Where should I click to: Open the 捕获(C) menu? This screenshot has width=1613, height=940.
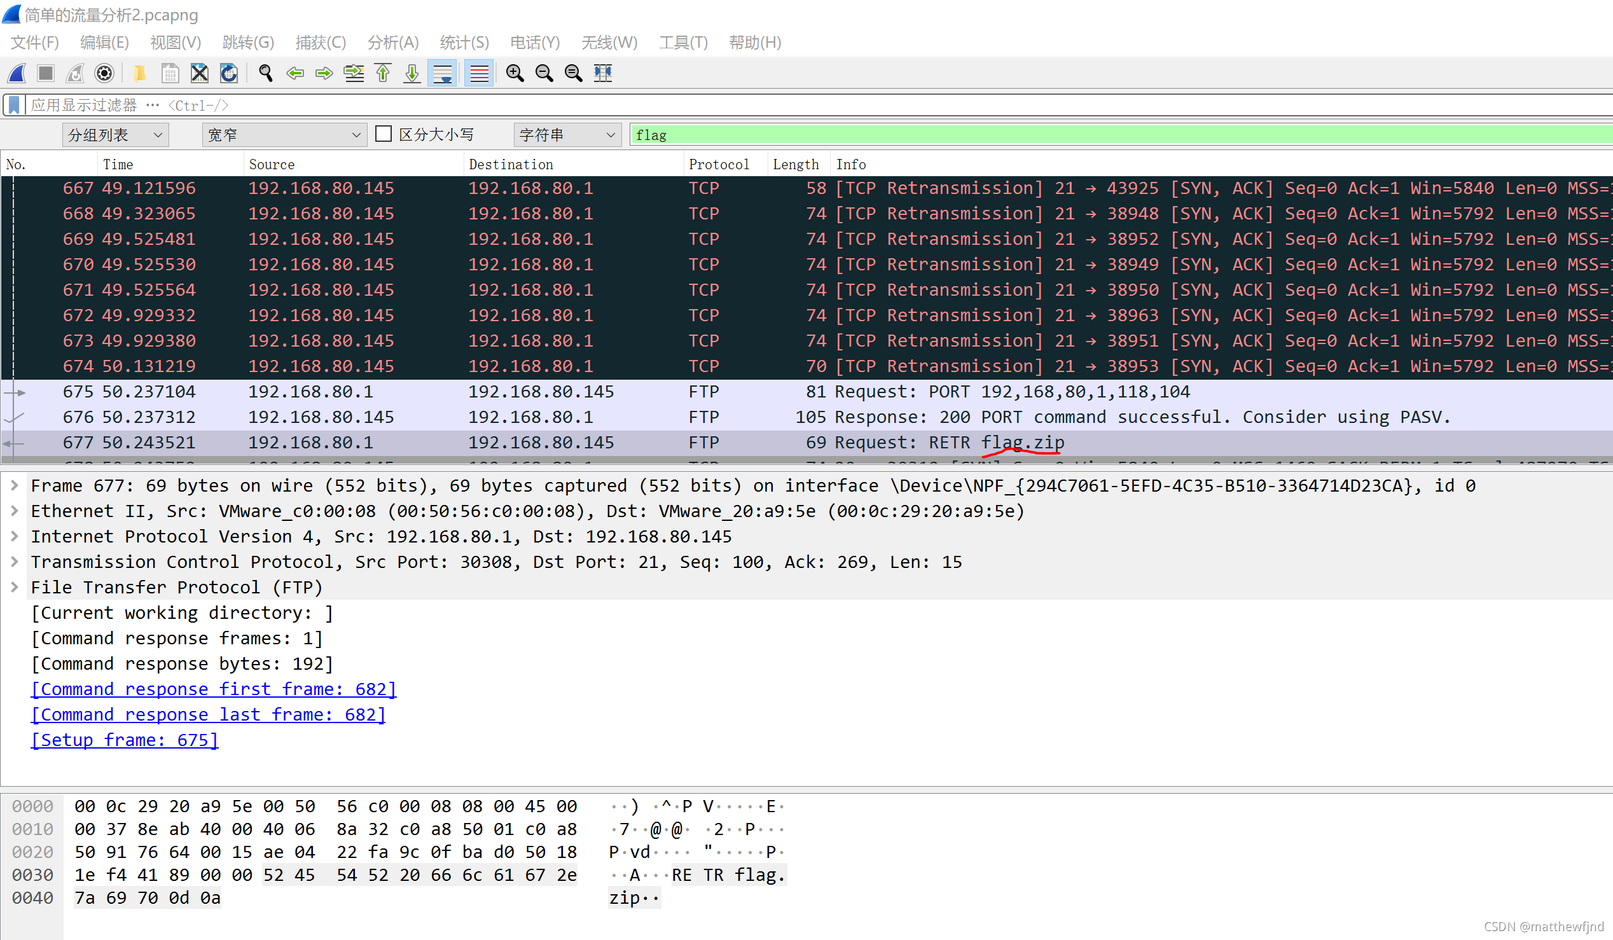point(321,43)
